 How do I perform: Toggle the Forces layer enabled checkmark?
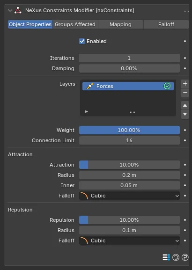(167, 86)
